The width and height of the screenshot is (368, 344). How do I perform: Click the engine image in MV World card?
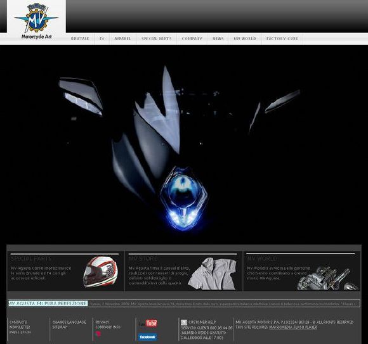[328, 278]
